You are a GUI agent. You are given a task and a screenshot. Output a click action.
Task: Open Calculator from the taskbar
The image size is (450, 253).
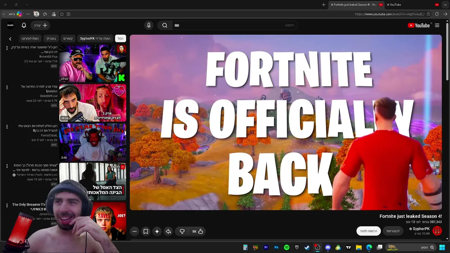tap(245, 247)
